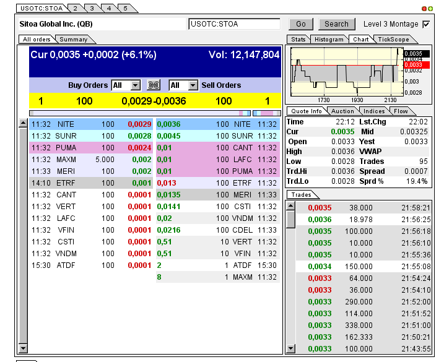This screenshot has height=362, width=444.
Task: Click the link icon between order filters
Action: [x=154, y=85]
